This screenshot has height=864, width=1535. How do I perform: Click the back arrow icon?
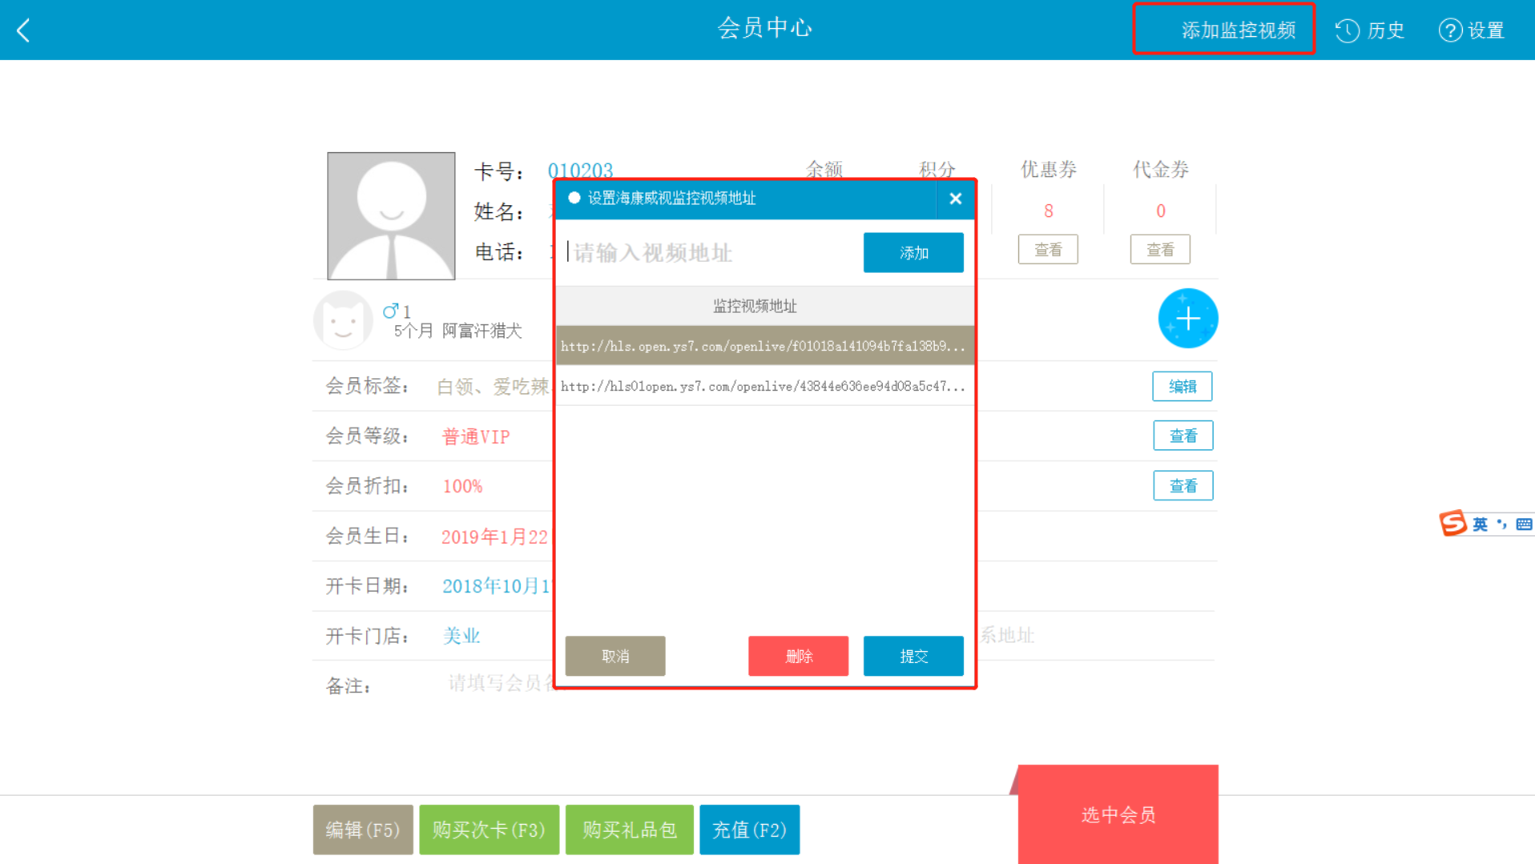23,30
